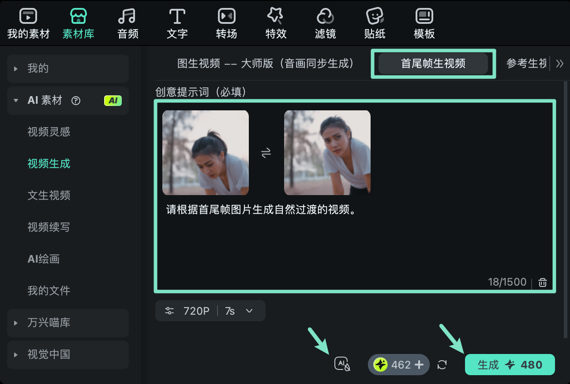Screen dimensions: 570x384
Task: Delete the prompt with trash icon
Action: 542,282
